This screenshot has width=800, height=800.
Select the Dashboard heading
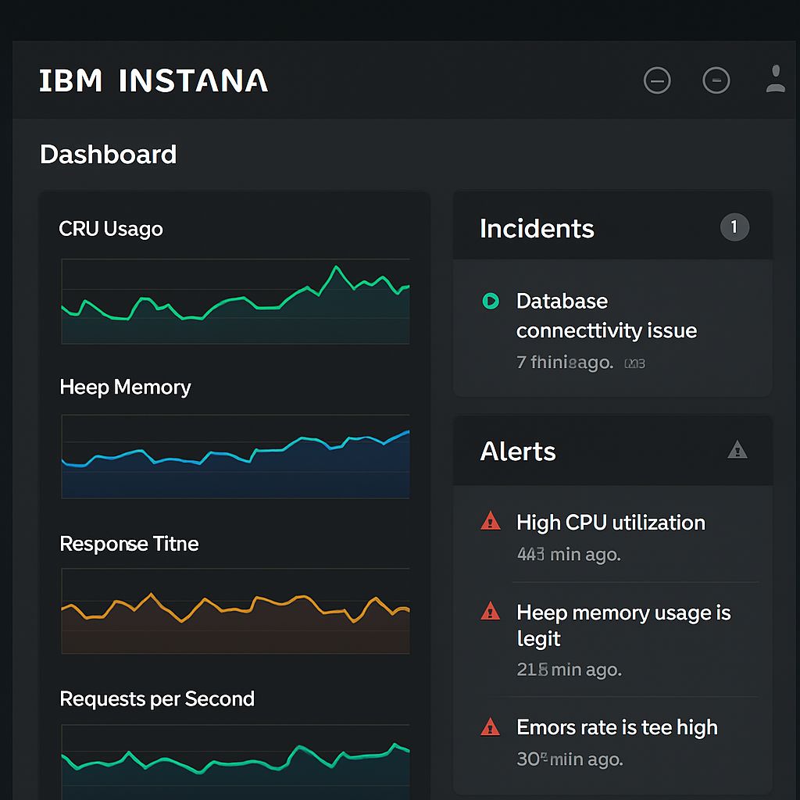coord(109,155)
